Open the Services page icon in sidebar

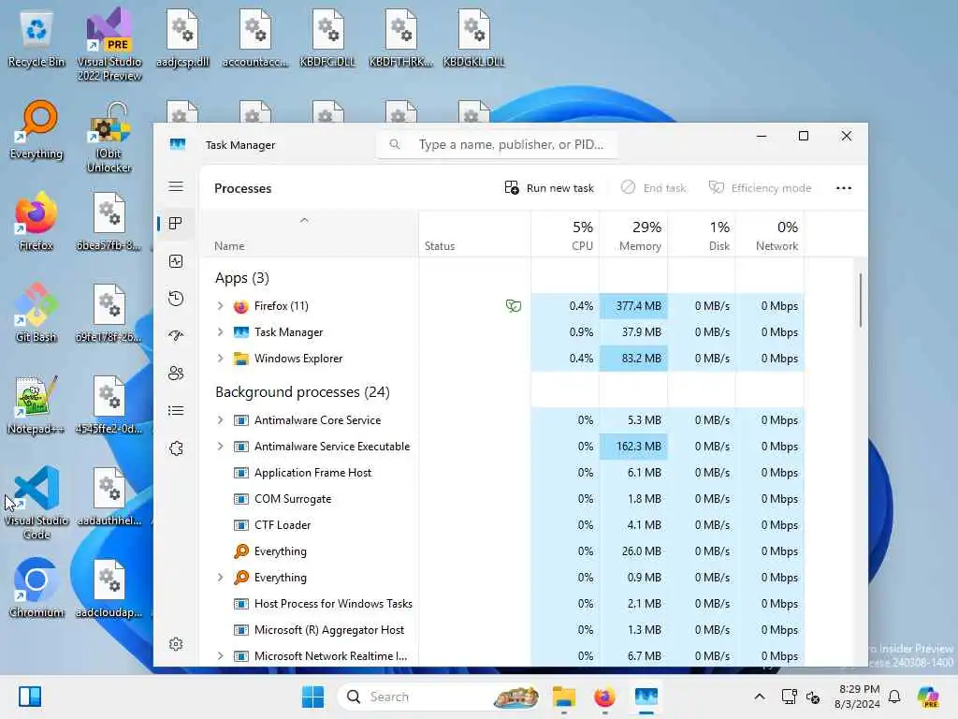[x=176, y=448]
